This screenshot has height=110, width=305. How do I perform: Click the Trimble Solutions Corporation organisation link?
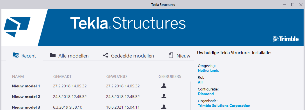(x=224, y=106)
